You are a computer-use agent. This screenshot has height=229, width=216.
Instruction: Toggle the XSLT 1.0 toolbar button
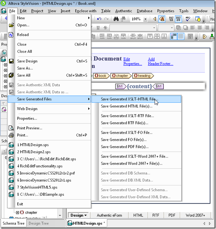click(171, 19)
